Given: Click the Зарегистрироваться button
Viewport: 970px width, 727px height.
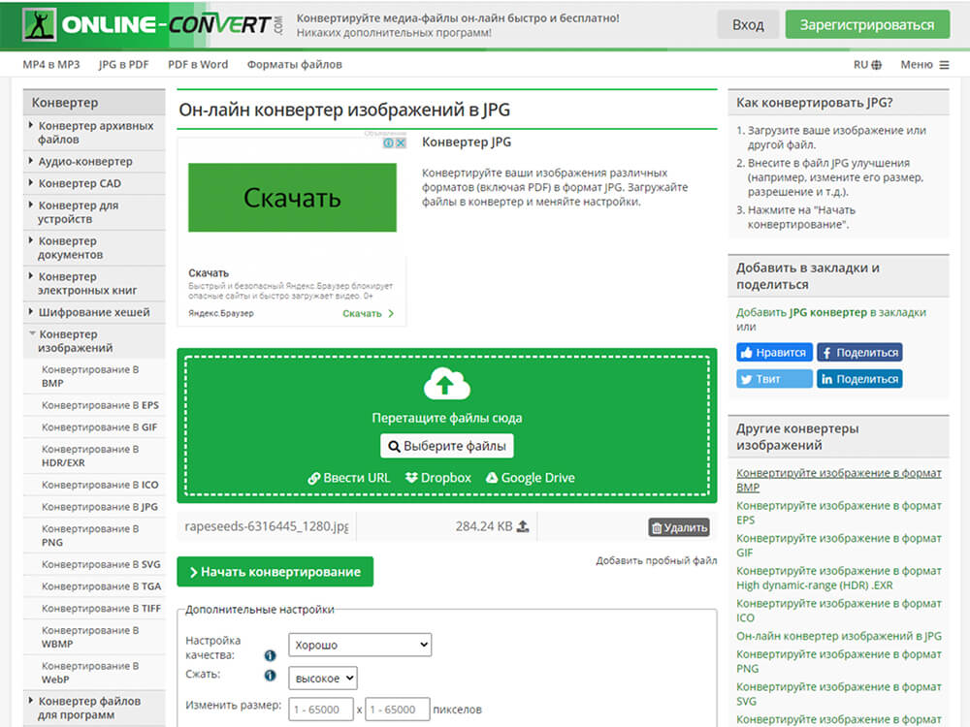Looking at the screenshot, I should coord(866,23).
